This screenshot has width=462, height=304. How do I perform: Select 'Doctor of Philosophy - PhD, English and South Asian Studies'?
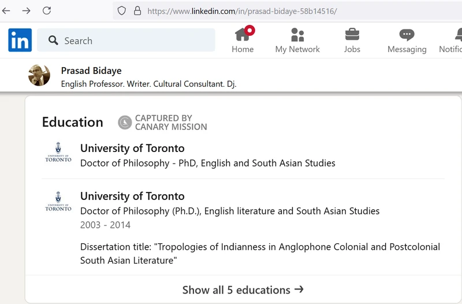click(x=208, y=163)
